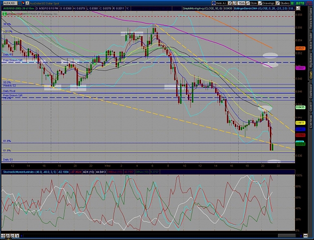Click the third icon in bottom-left toolbar

click(x=12, y=235)
